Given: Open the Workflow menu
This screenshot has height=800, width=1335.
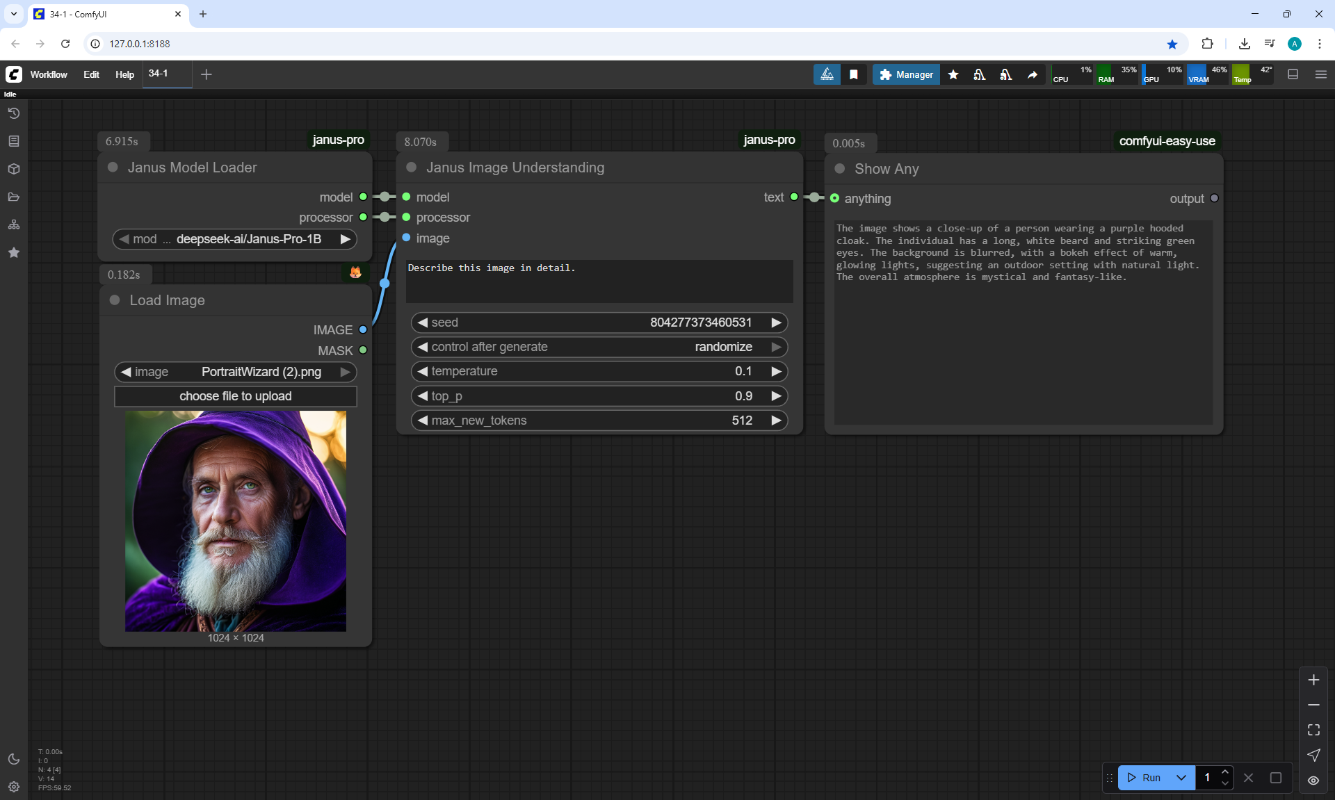Looking at the screenshot, I should [x=49, y=74].
